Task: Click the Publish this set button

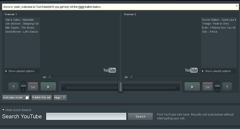Action: 41,97
